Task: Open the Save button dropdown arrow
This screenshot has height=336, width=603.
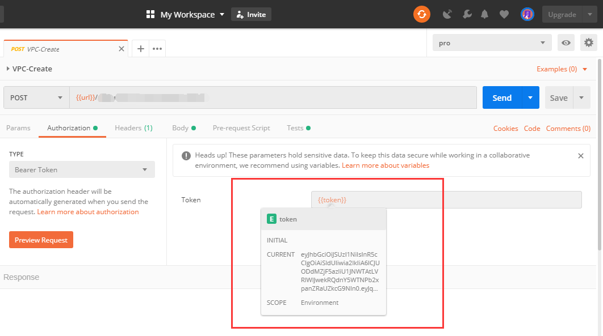Action: tap(581, 97)
